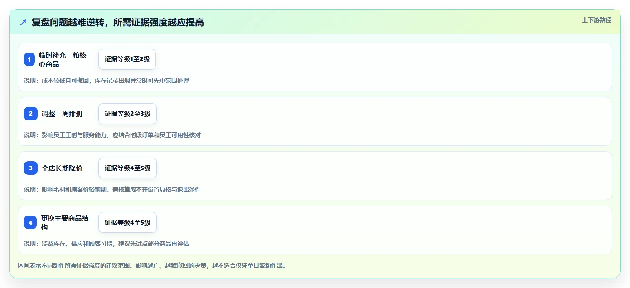Click the footer note starting 区间表示不同动作
Screen dimensions: 630x288
pos(152,265)
